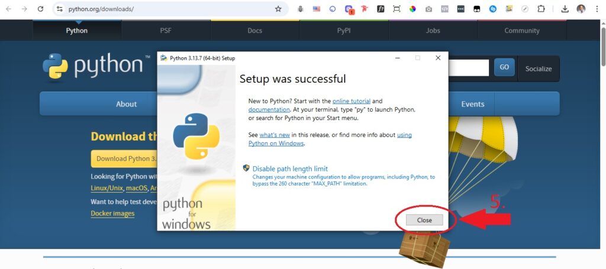
Task: Click the browser forward arrow
Action: pos(24,9)
